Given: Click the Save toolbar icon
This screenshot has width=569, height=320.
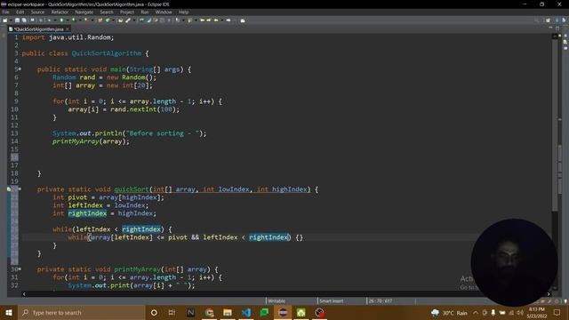Looking at the screenshot, I should [x=17, y=20].
